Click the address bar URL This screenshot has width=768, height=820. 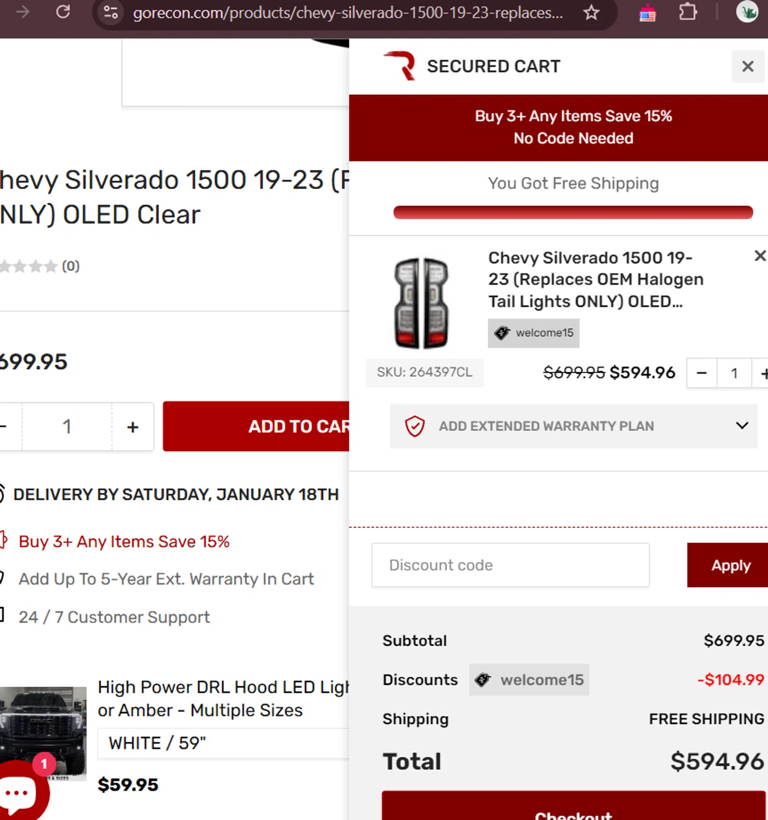tap(348, 13)
